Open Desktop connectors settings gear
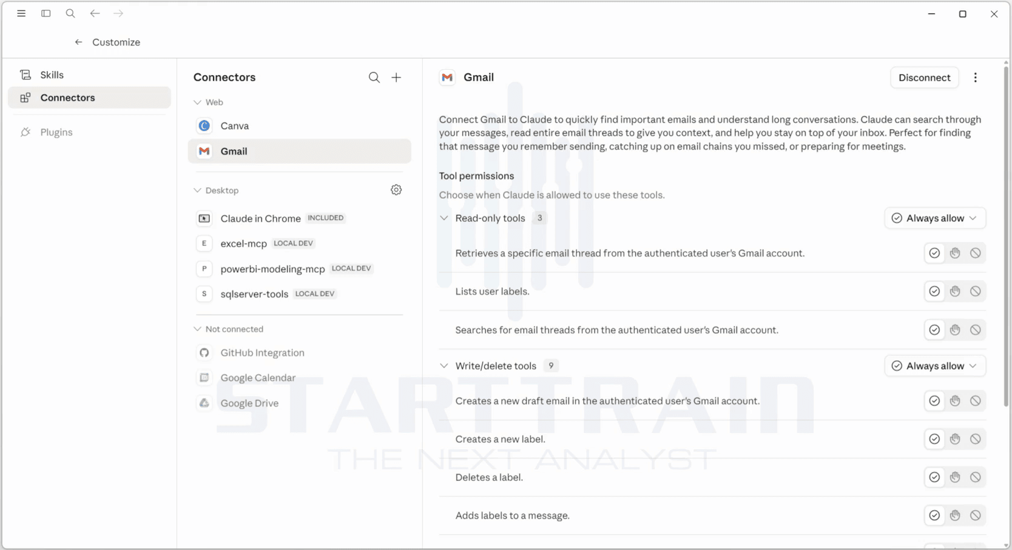Image resolution: width=1012 pixels, height=550 pixels. 396,190
